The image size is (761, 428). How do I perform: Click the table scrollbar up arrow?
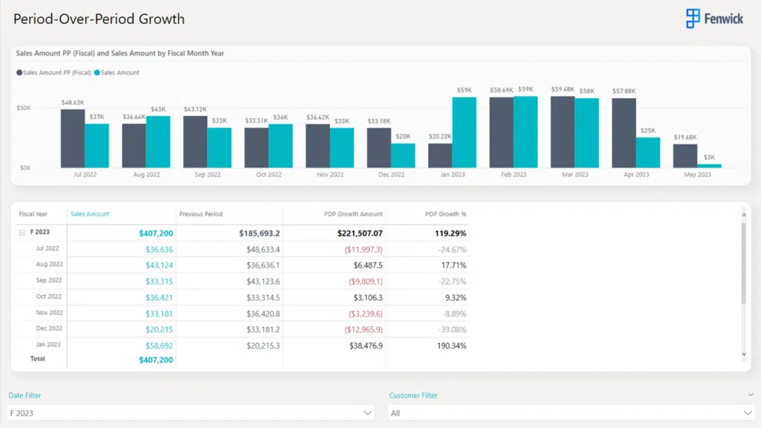coord(744,215)
